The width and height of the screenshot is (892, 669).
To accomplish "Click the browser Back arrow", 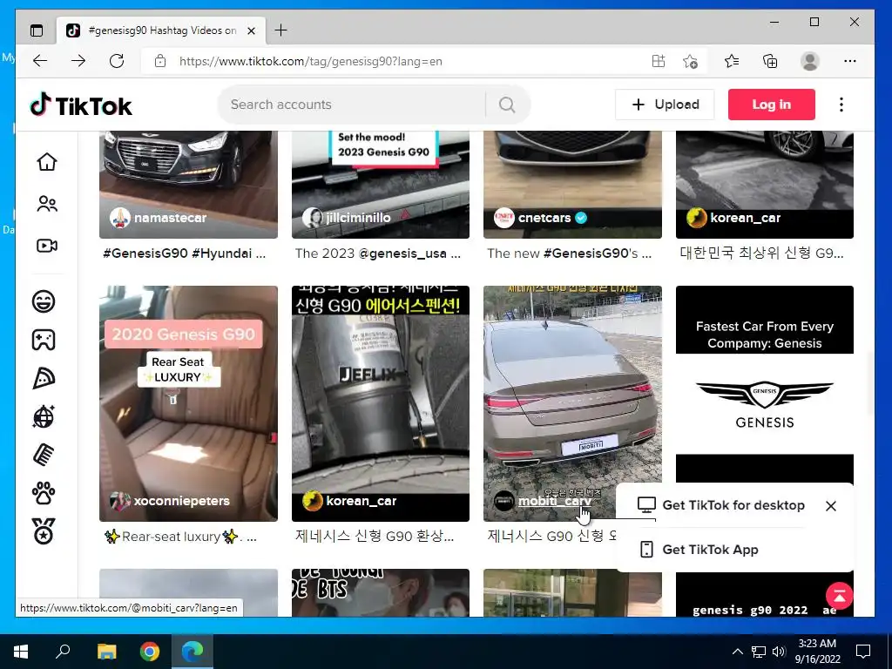I will pos(40,61).
